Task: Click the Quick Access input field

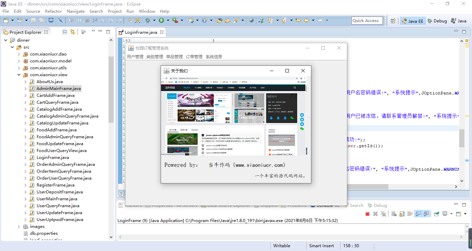Action: click(x=367, y=21)
